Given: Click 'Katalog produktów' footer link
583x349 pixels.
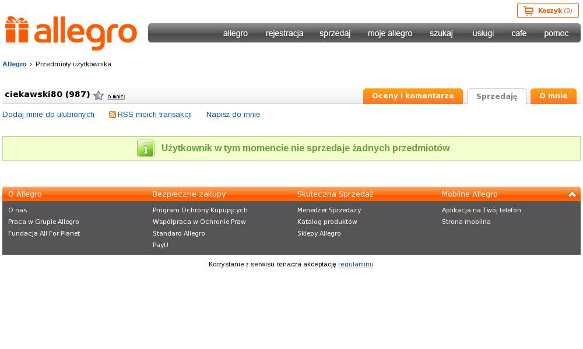Looking at the screenshot, I should point(327,222).
